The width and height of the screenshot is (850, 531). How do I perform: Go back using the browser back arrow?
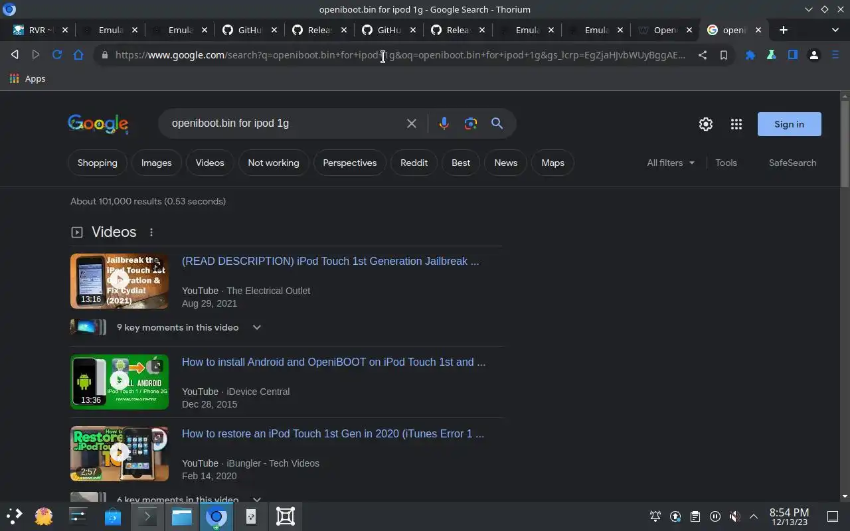(15, 55)
